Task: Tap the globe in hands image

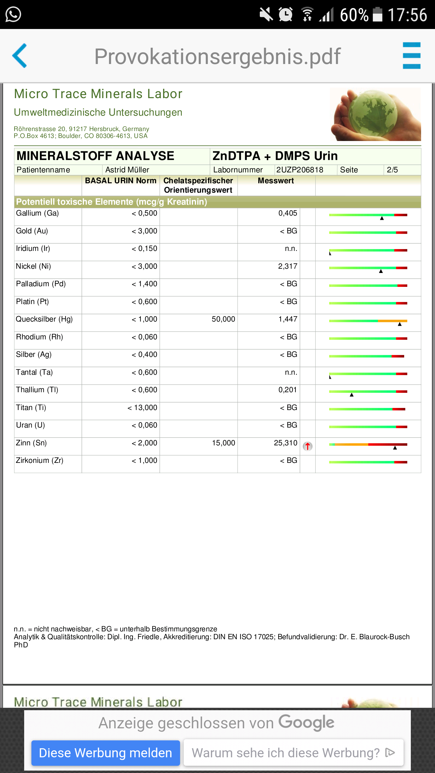Action: pos(375,114)
